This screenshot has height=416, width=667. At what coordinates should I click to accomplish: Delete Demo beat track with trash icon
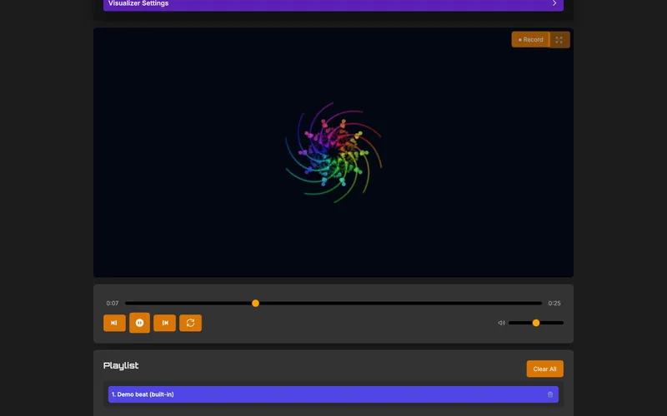click(x=550, y=394)
